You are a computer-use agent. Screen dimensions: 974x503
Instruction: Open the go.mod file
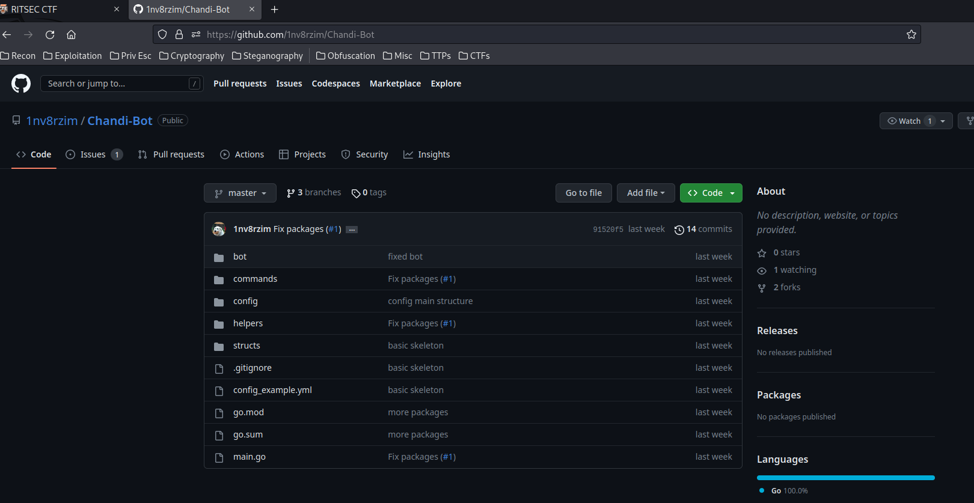pyautogui.click(x=248, y=412)
